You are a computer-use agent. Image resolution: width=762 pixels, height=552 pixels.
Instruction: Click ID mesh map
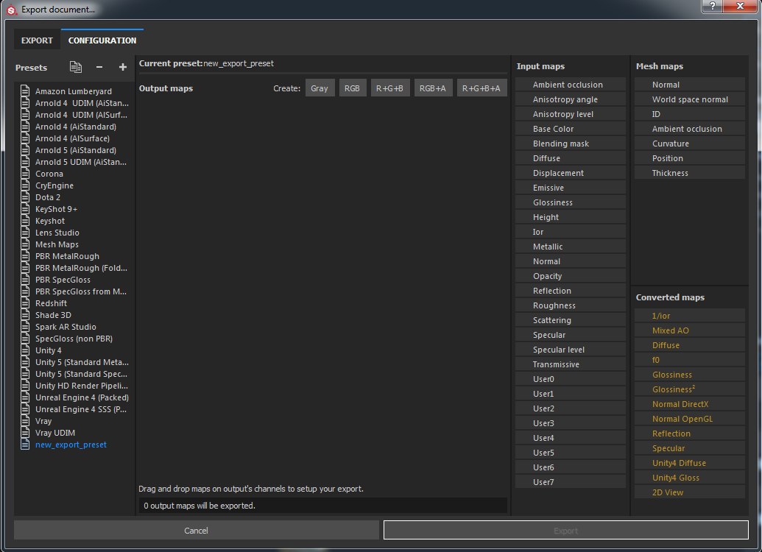(x=690, y=113)
